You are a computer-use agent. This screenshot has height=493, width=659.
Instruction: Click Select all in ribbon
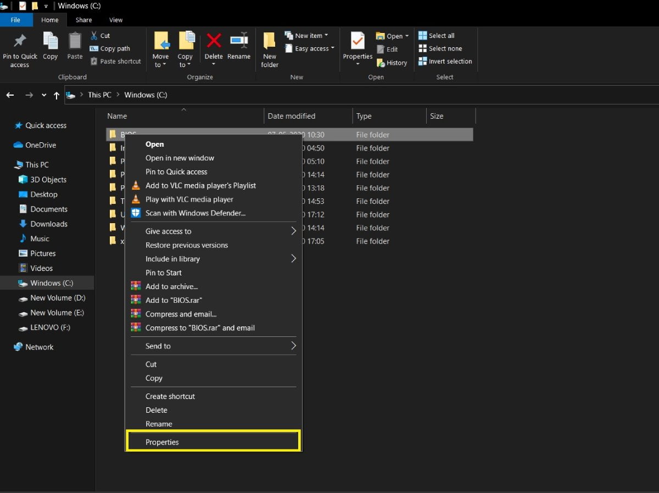point(437,36)
